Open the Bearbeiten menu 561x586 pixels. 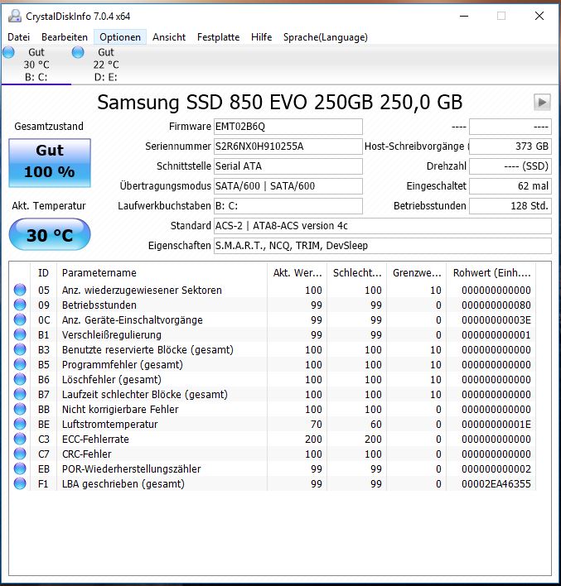coord(65,37)
